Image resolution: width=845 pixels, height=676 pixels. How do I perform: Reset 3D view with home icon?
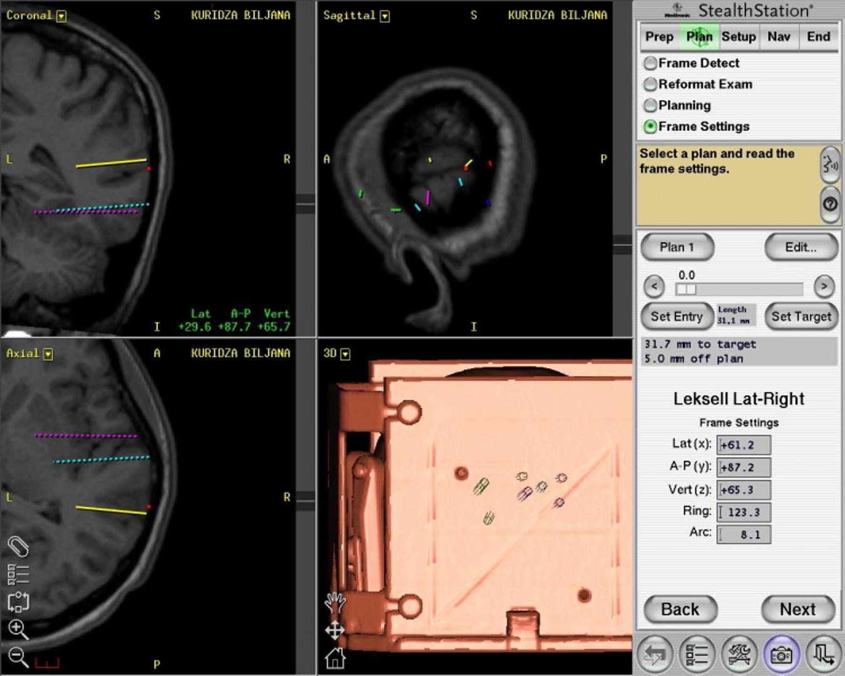click(335, 658)
